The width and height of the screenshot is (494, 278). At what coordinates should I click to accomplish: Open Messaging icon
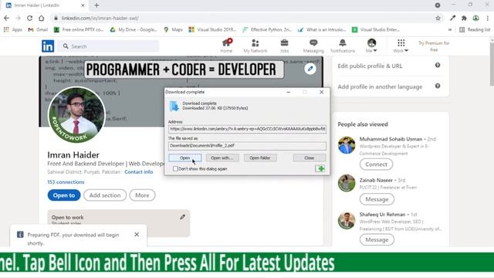tap(313, 46)
